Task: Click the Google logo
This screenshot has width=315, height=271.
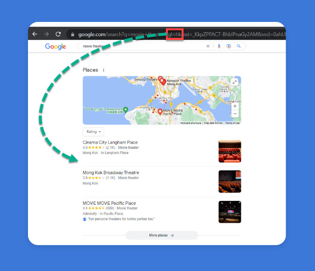Action: click(56, 46)
